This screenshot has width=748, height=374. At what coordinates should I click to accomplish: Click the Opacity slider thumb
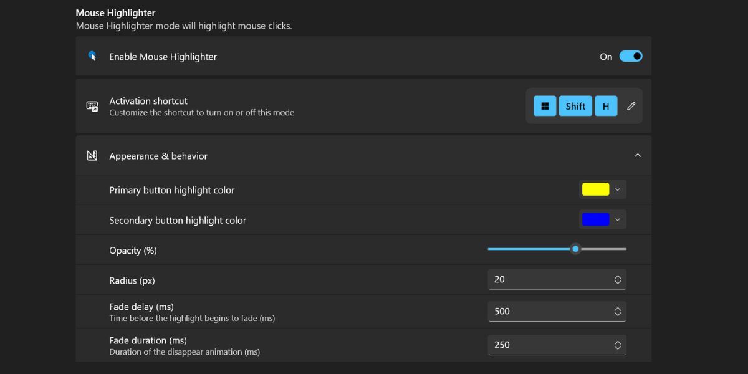click(576, 249)
